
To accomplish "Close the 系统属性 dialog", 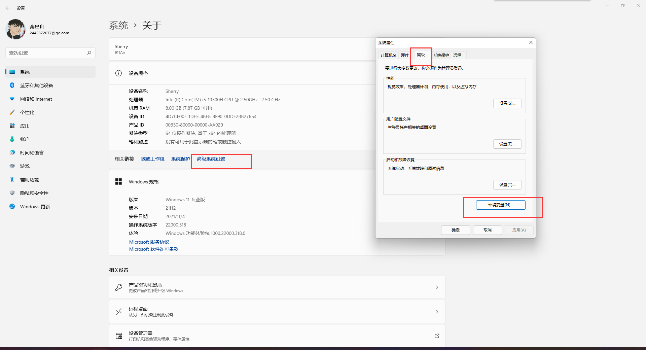I will [531, 42].
